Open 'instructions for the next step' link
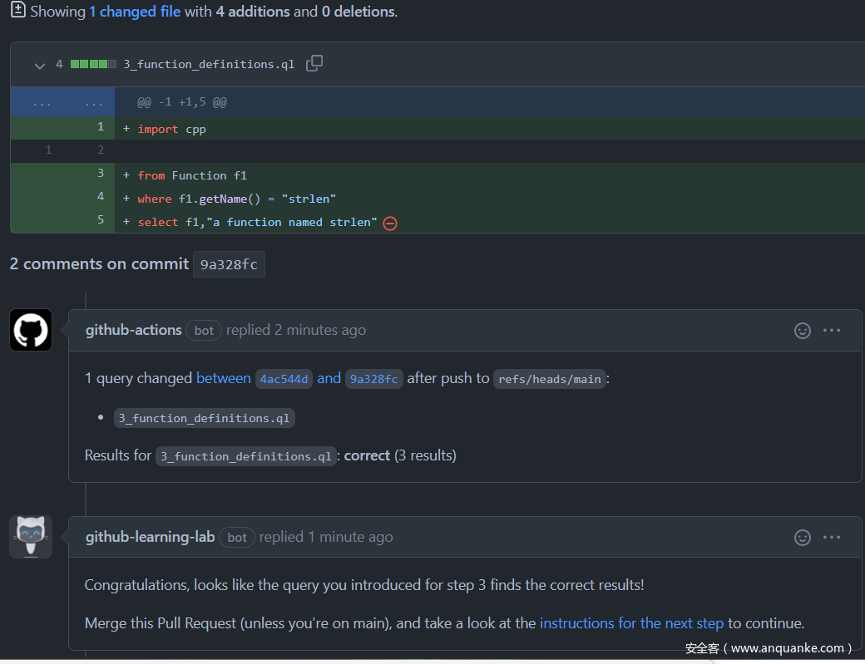Image resolution: width=865 pixels, height=664 pixels. coord(631,623)
